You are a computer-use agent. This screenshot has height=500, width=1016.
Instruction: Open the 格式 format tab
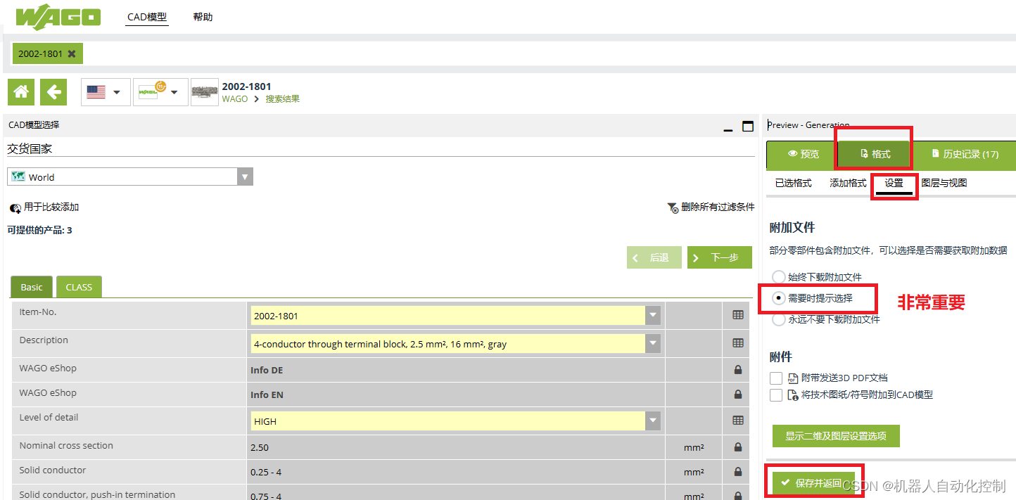tap(875, 154)
